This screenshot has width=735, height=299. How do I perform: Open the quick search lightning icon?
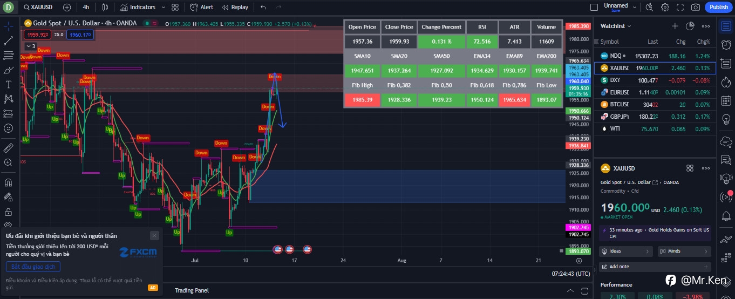(649, 7)
